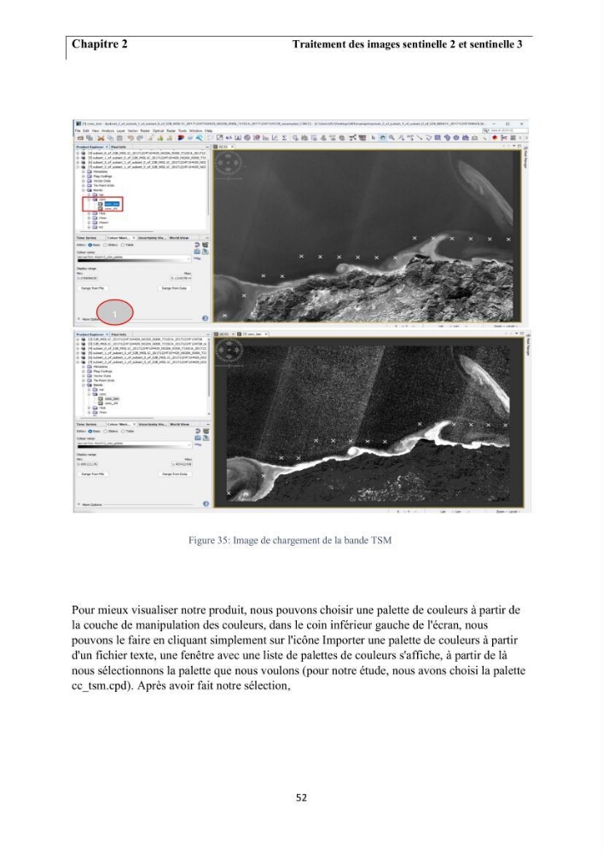Image resolution: width=603 pixels, height=853 pixels.
Task: Switch to Uncertainty Vis tab, bottom screenshot
Action: (154, 424)
